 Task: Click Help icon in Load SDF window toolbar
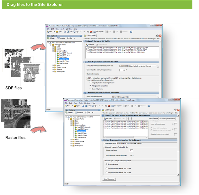[x=131, y=32]
